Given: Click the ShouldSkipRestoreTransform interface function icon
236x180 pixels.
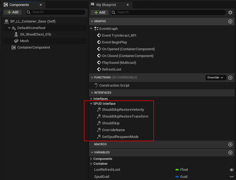Looking at the screenshot, I should coord(99,116).
